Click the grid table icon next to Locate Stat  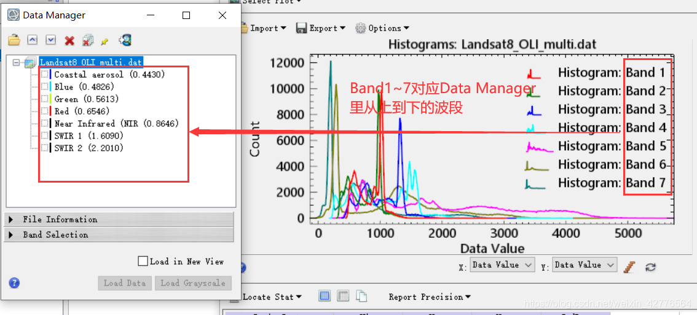pyautogui.click(x=343, y=296)
